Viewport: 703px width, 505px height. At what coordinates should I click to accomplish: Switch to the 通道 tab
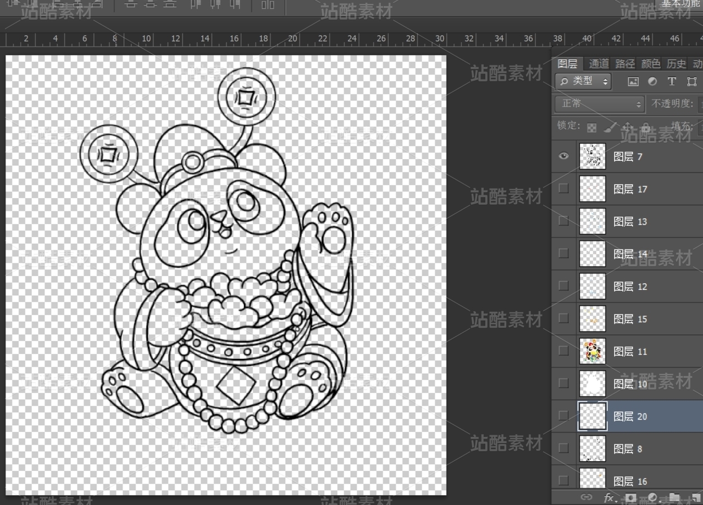(599, 64)
